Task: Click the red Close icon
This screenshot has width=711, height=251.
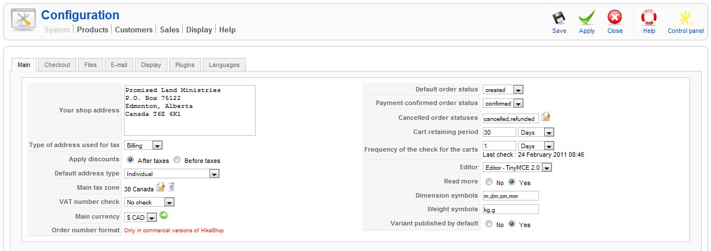Action: click(x=615, y=18)
